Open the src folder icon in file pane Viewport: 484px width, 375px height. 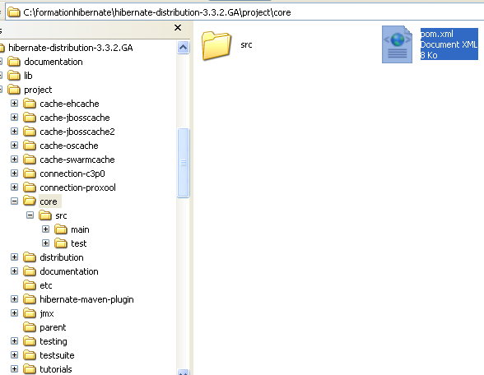click(x=216, y=45)
